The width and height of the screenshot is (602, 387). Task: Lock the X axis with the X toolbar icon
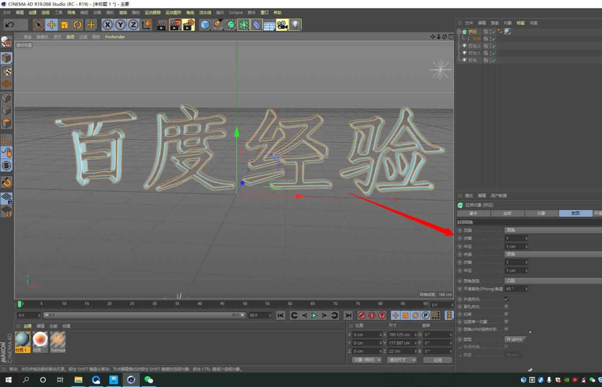[x=107, y=25]
